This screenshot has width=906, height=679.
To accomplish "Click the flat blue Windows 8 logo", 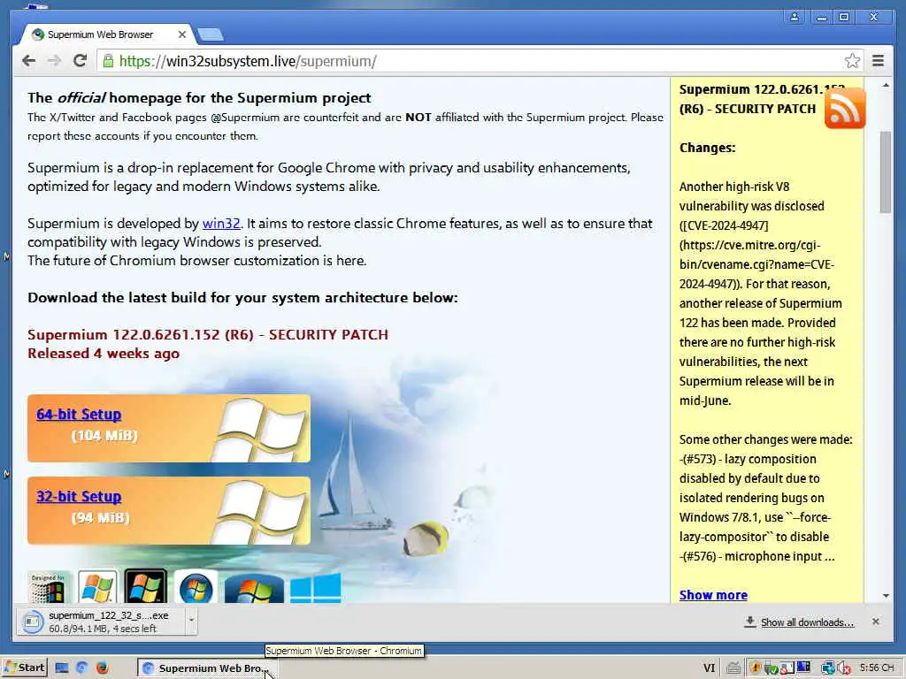I will (x=316, y=588).
